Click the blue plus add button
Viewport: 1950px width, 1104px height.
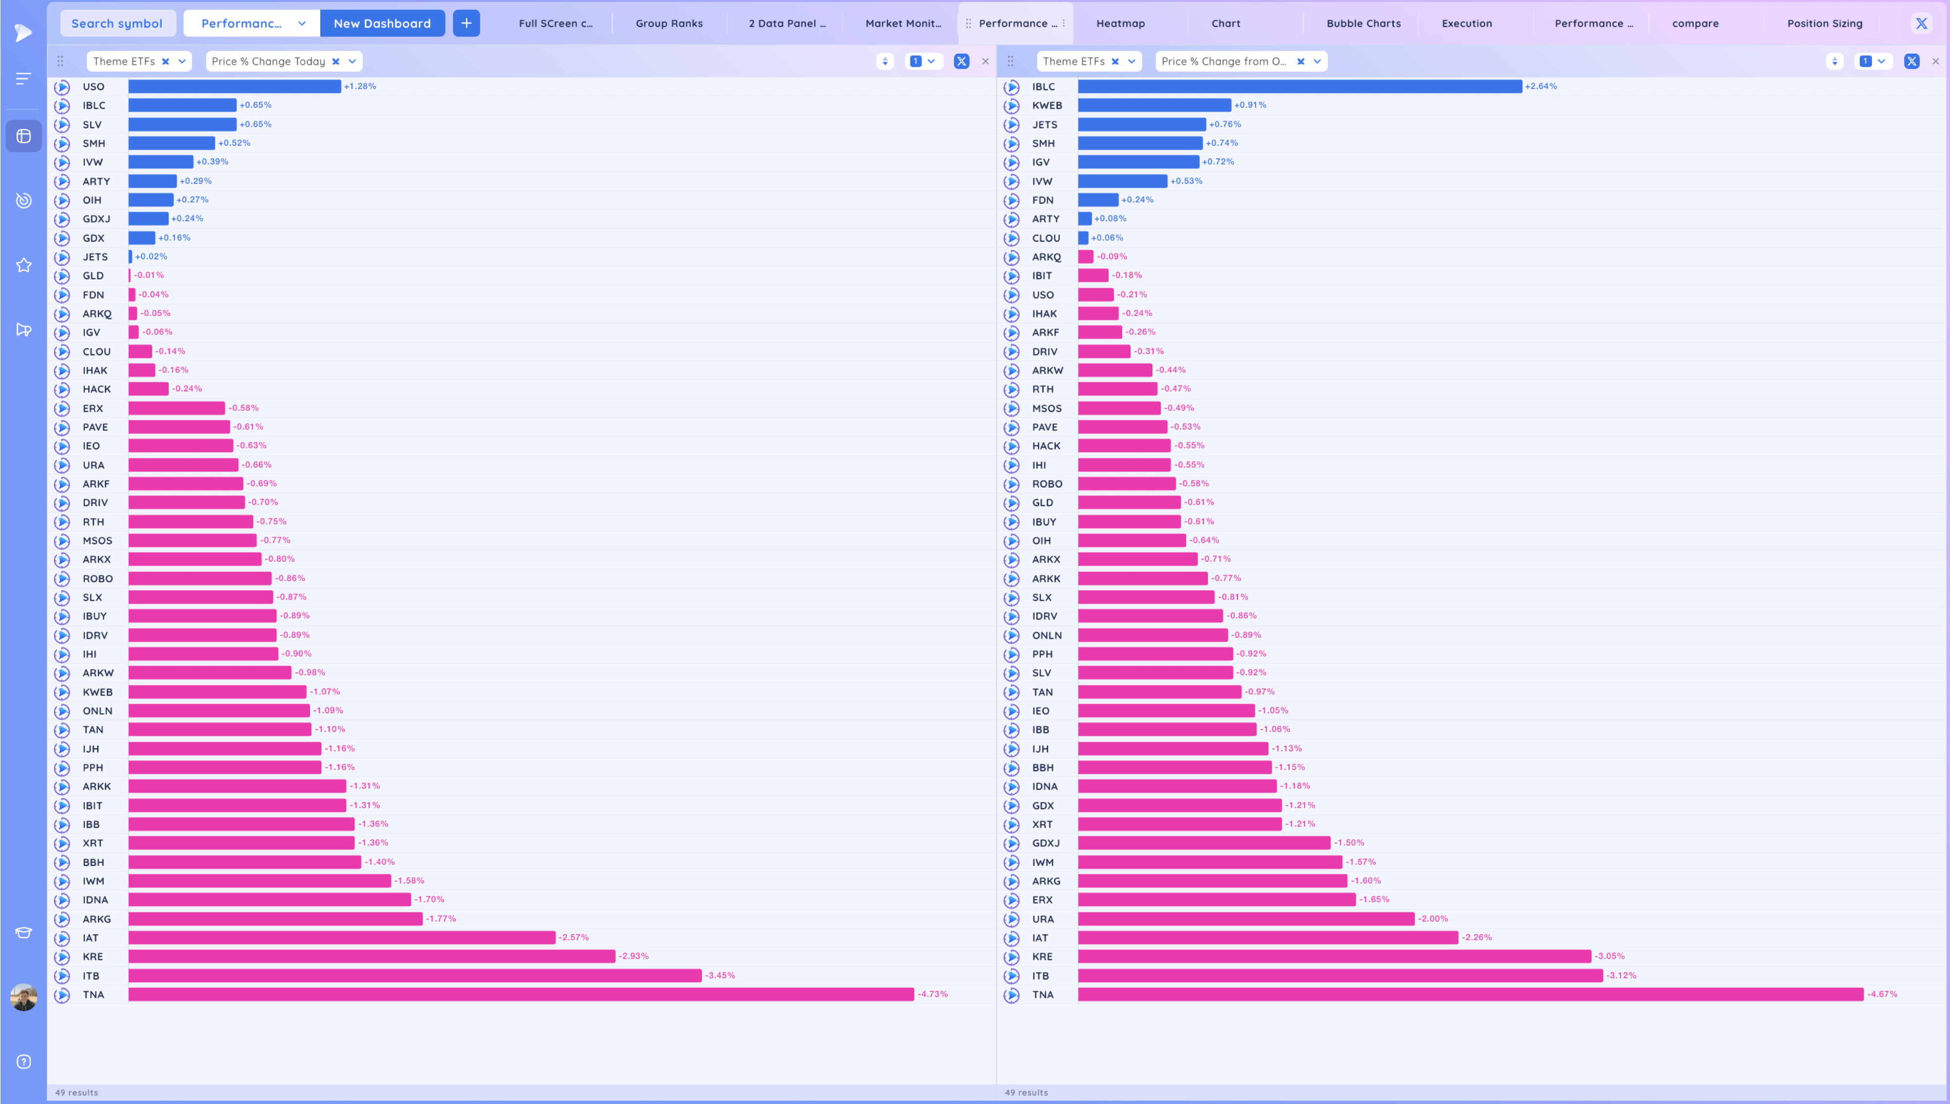tap(466, 23)
